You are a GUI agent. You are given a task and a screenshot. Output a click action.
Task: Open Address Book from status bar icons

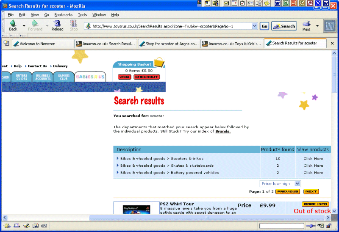pyautogui.click(x=36, y=226)
